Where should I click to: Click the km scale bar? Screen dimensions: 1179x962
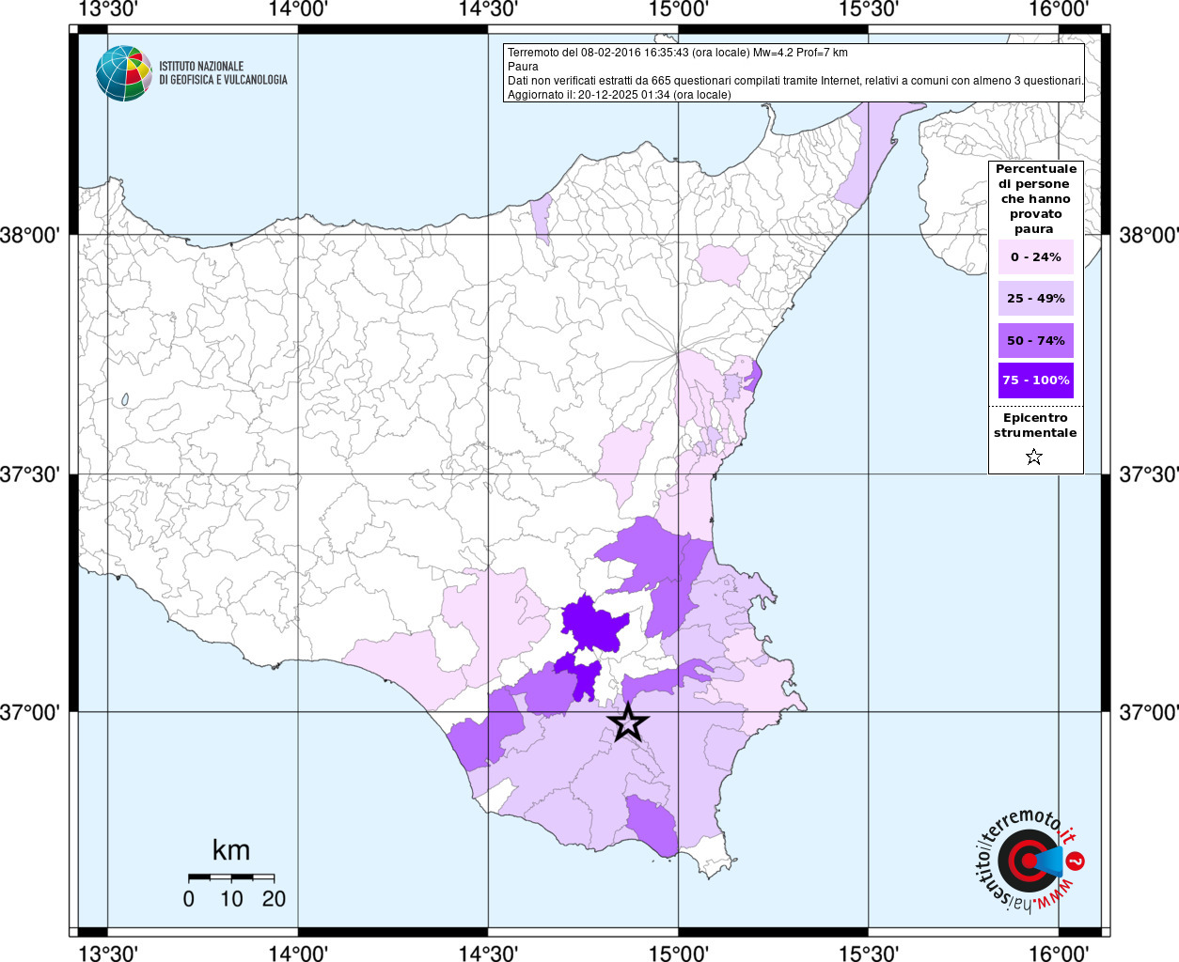(231, 877)
